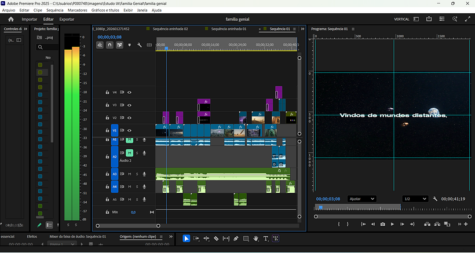Viewport: 475px width, 253px height.
Task: Open the 1/2 playback resolution dropdown
Action: click(415, 199)
